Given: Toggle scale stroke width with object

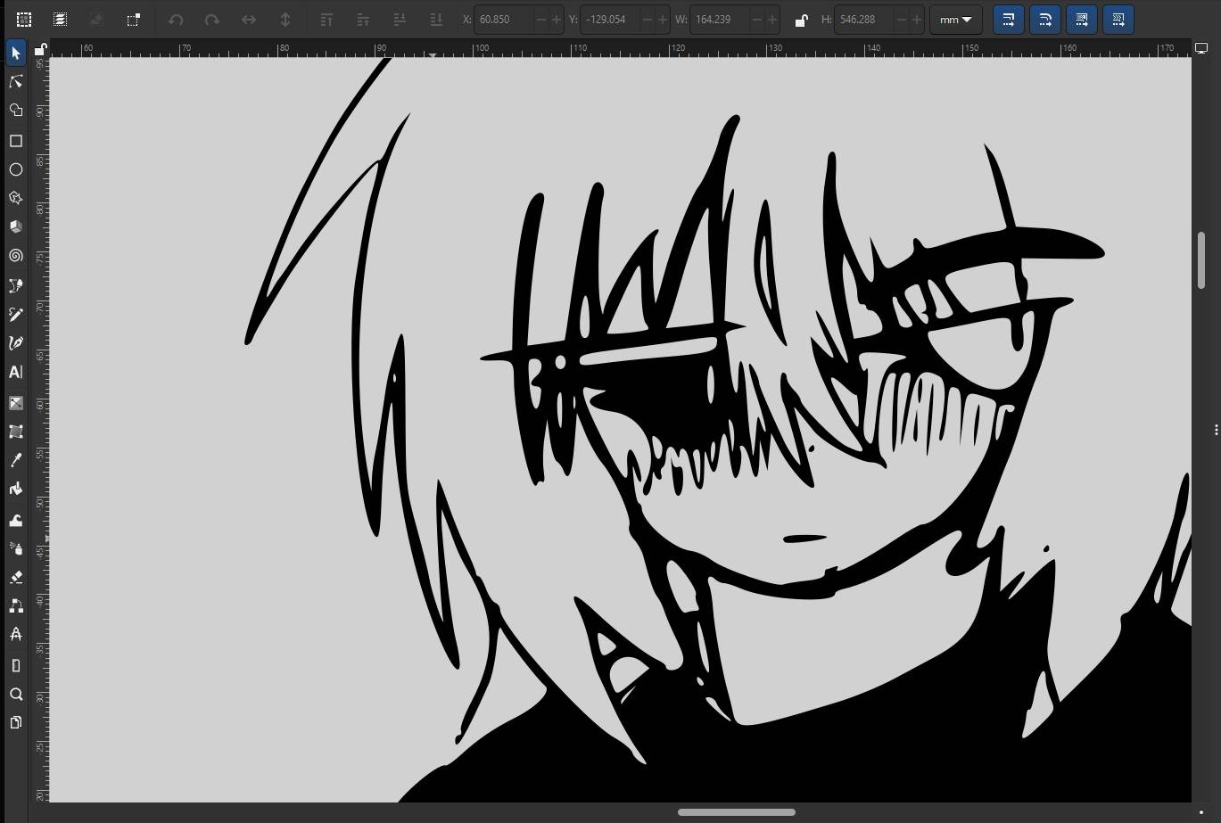Looking at the screenshot, I should (1009, 20).
